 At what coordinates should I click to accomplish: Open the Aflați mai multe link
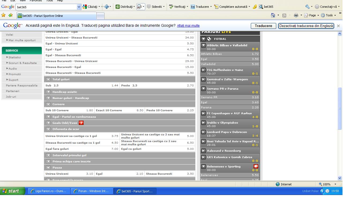tap(188, 26)
